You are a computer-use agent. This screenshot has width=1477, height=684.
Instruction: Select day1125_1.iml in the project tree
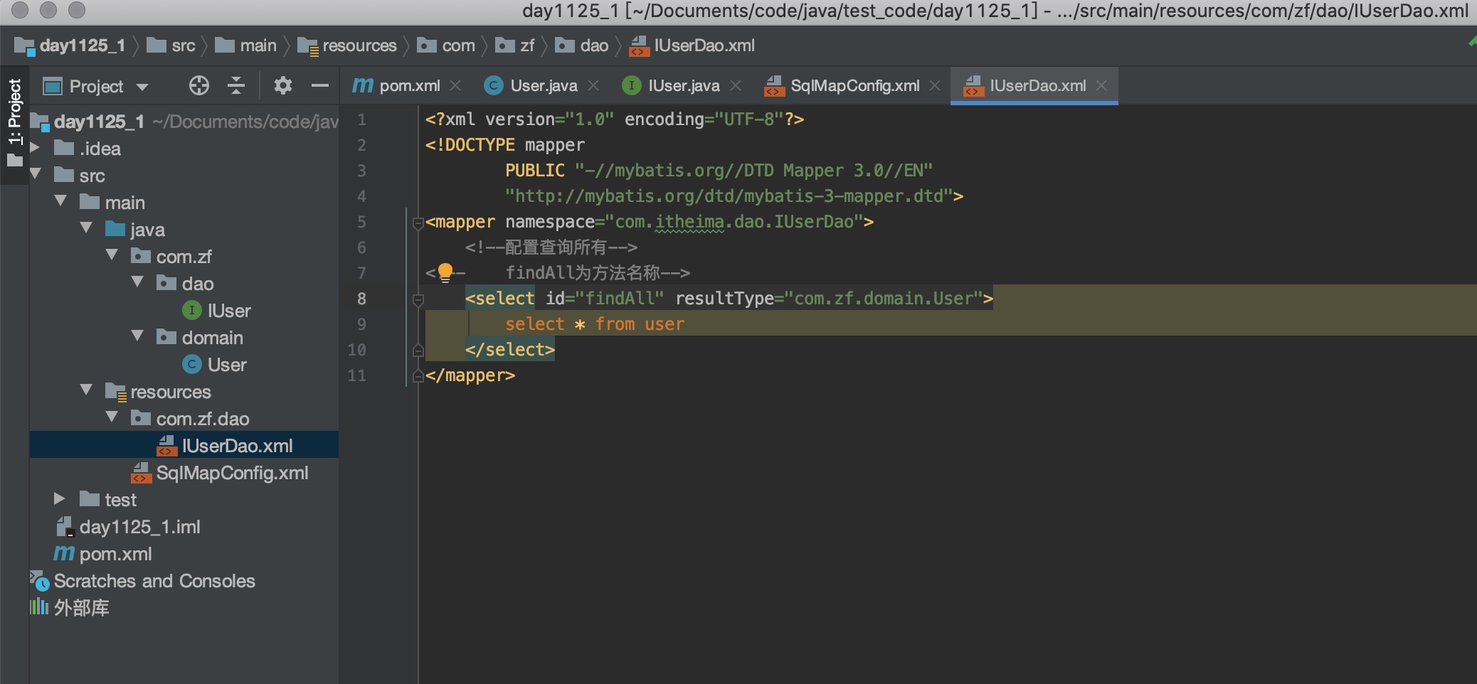[139, 527]
